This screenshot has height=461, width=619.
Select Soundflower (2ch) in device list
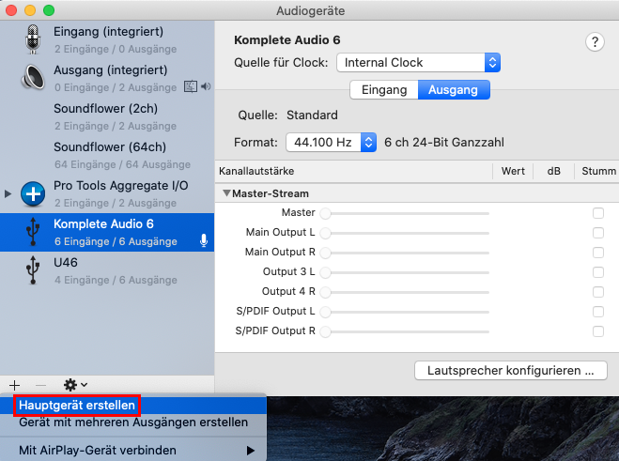click(107, 116)
